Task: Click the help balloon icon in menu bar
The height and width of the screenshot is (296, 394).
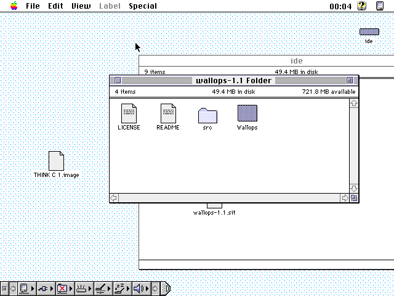Action: click(362, 6)
